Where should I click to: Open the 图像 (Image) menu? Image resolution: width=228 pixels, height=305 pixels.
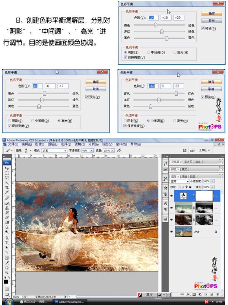40,144
